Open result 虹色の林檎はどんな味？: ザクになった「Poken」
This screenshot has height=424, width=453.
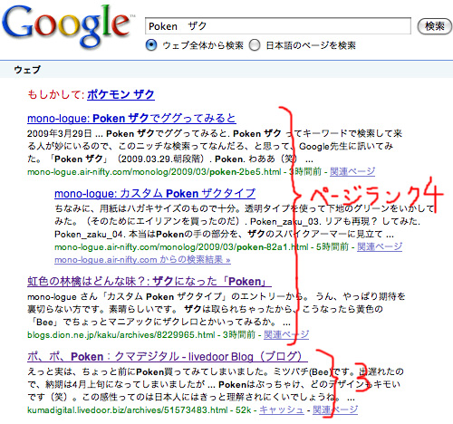click(x=149, y=281)
